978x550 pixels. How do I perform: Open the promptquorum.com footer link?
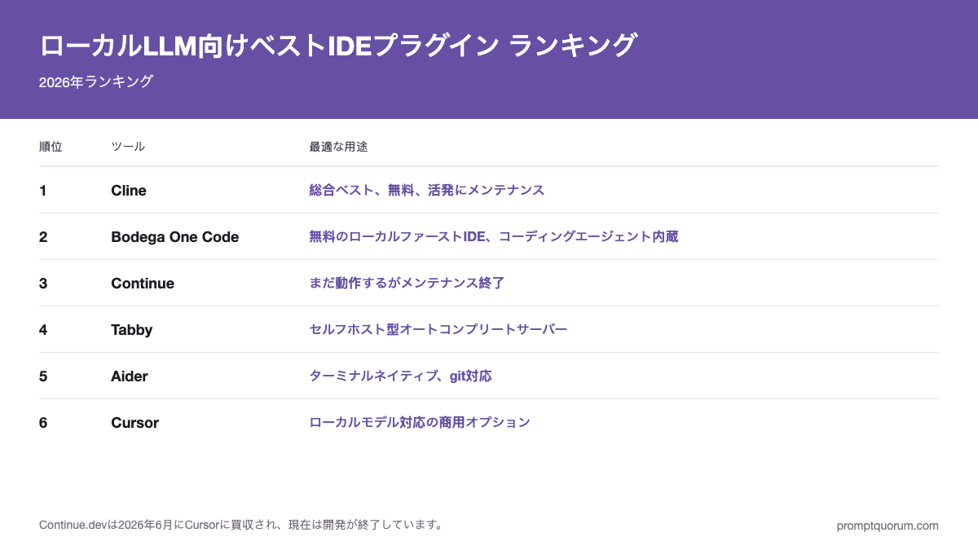click(888, 526)
